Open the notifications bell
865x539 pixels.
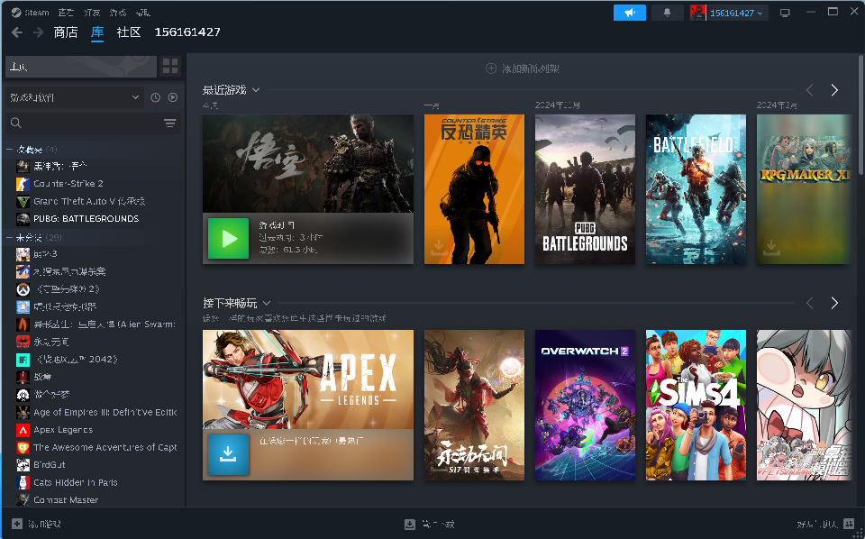click(668, 13)
